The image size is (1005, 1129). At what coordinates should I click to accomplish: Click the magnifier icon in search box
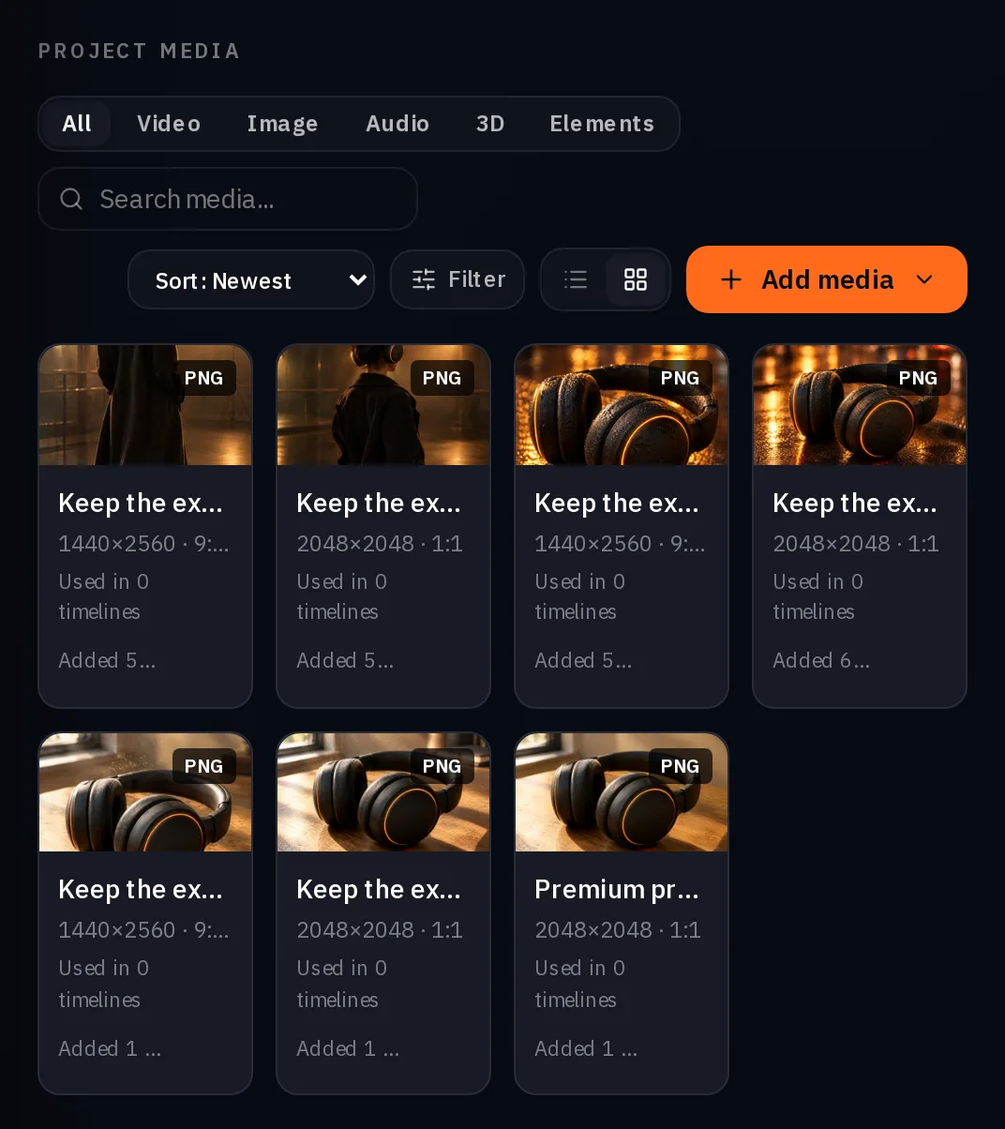tap(71, 199)
